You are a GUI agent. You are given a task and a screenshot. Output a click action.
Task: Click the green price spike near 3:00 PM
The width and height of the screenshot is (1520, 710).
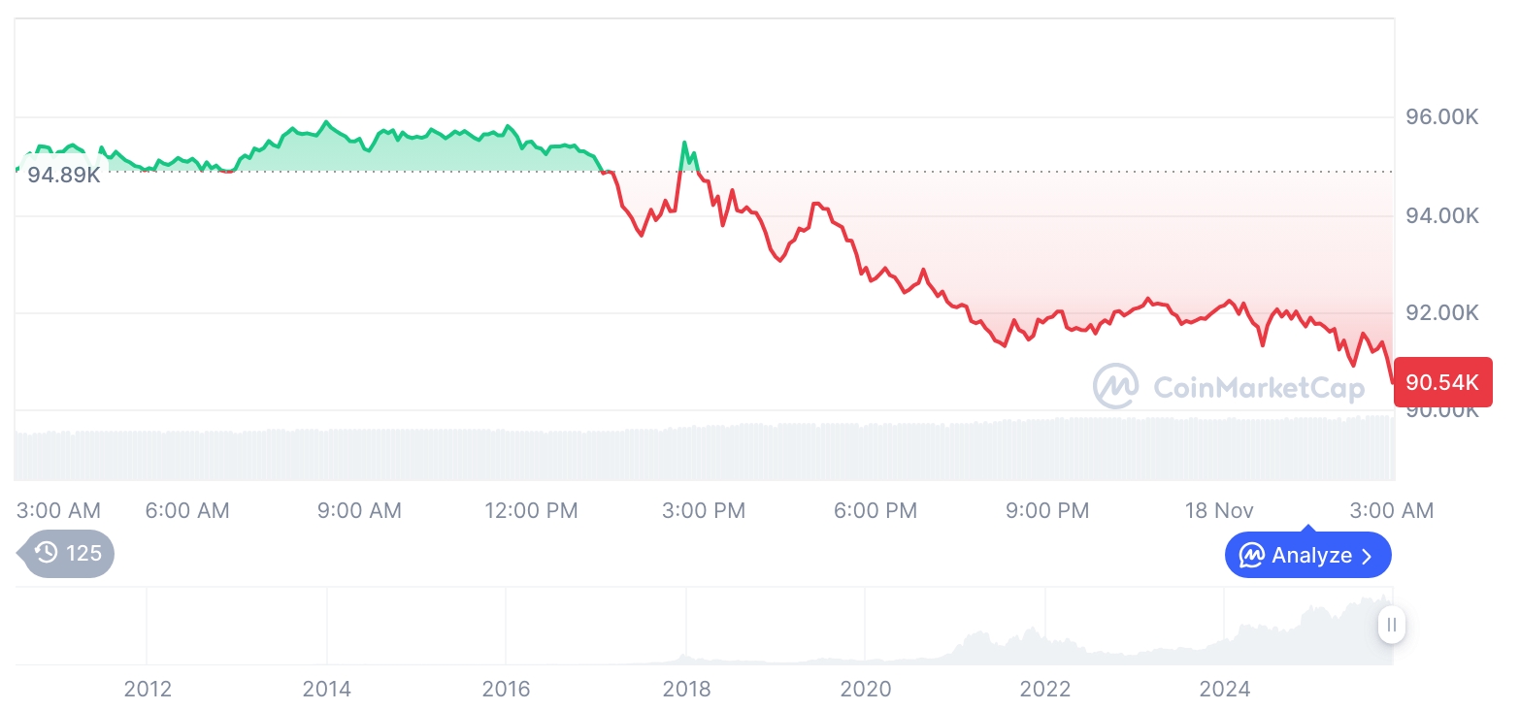[684, 145]
